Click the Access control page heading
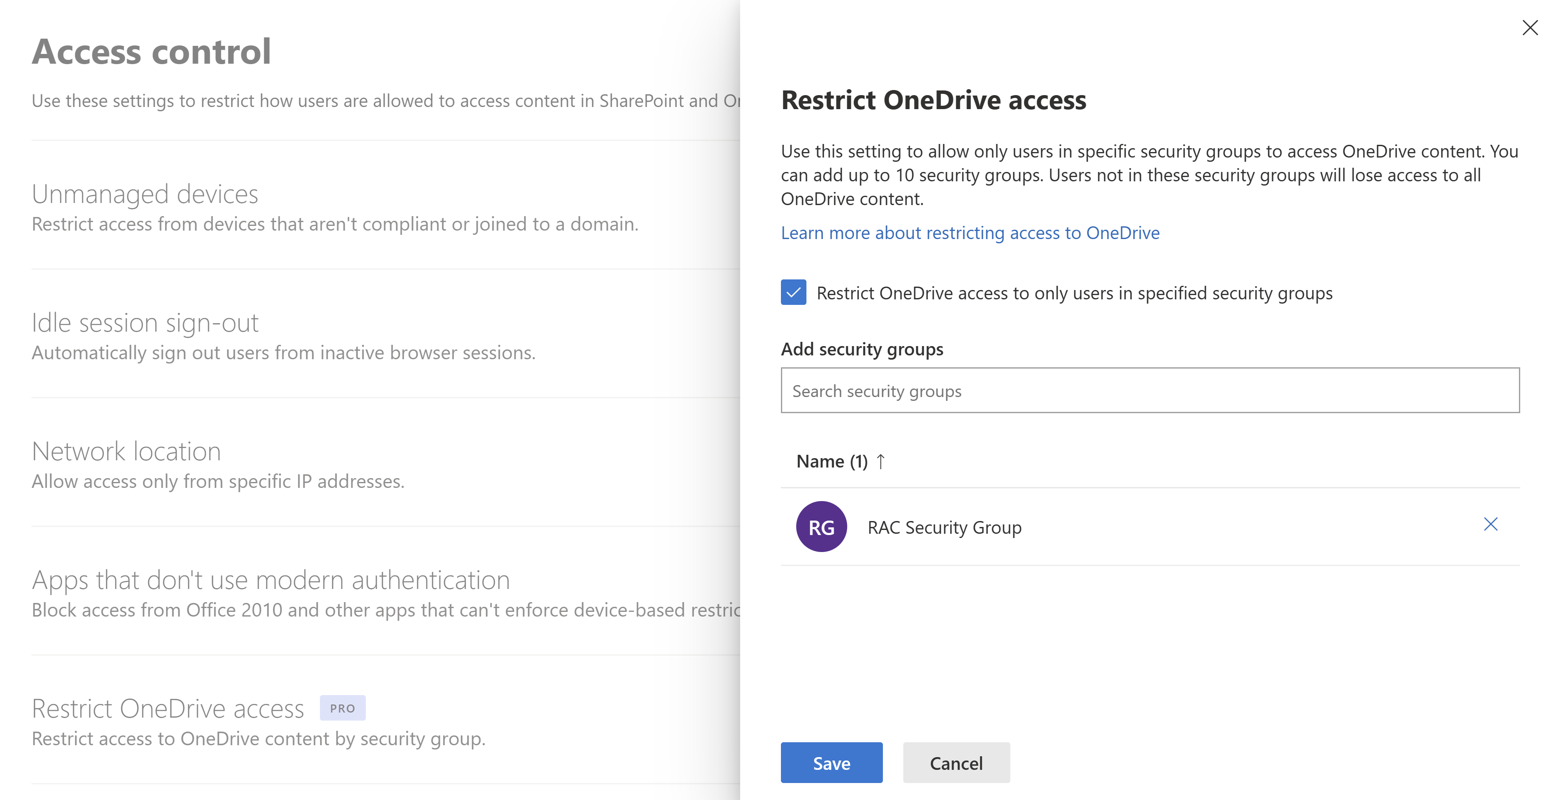 pyautogui.click(x=152, y=51)
